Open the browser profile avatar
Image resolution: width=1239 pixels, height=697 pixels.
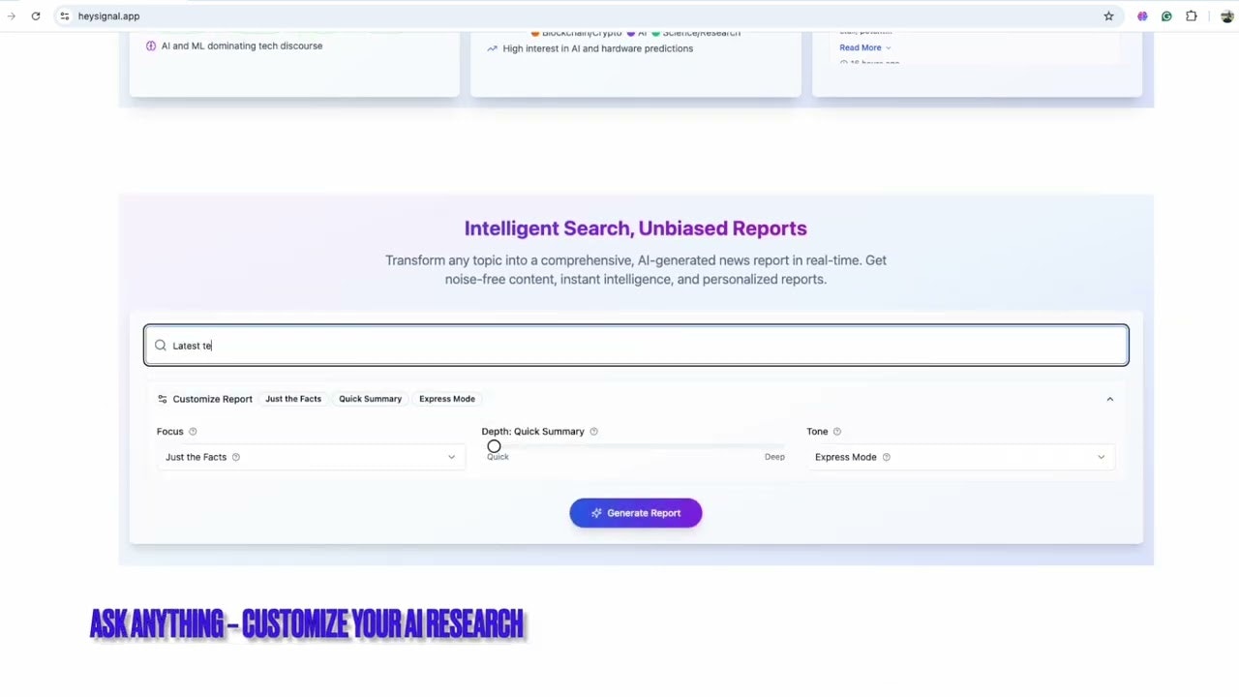tap(1227, 16)
